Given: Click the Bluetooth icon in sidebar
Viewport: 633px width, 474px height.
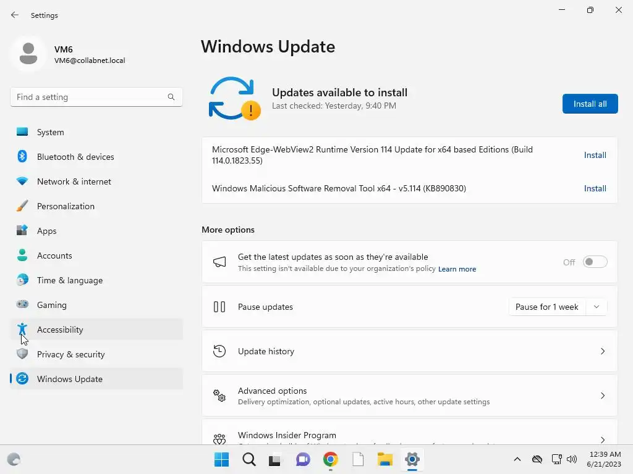Looking at the screenshot, I should [x=22, y=156].
